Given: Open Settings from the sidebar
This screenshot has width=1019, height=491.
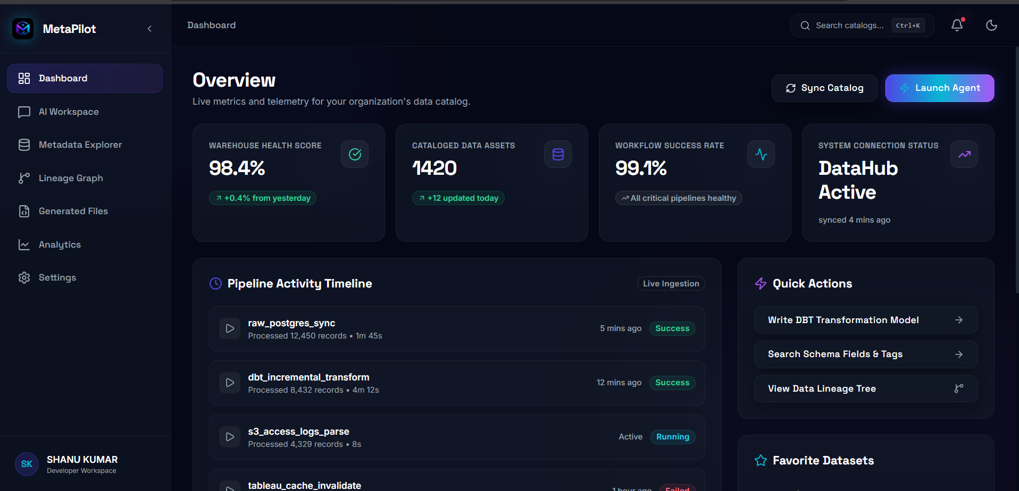Looking at the screenshot, I should (85, 277).
